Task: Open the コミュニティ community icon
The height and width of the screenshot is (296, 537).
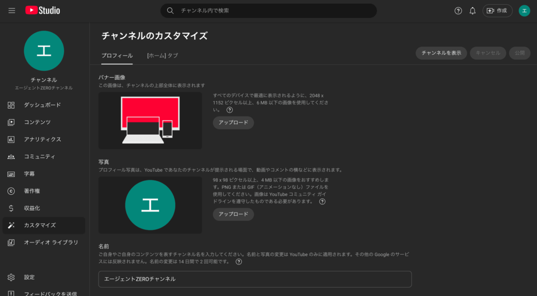Action: point(11,156)
